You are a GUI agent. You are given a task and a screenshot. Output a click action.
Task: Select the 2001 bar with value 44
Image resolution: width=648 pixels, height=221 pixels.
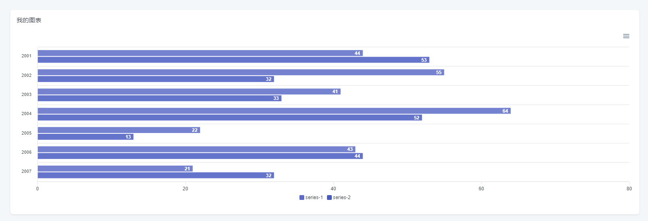pyautogui.click(x=200, y=53)
